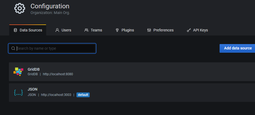Open the Users tab
This screenshot has width=255, height=115.
point(66,30)
